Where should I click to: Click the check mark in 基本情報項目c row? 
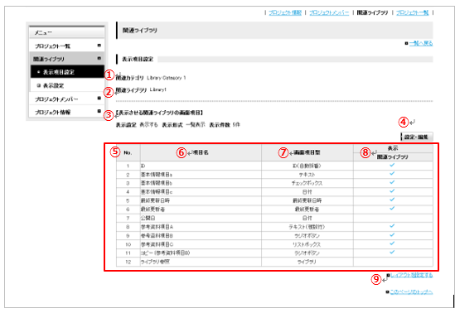pyautogui.click(x=392, y=191)
